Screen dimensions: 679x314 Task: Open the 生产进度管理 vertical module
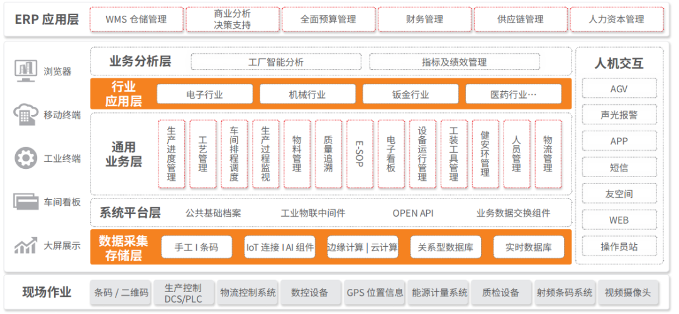172,154
